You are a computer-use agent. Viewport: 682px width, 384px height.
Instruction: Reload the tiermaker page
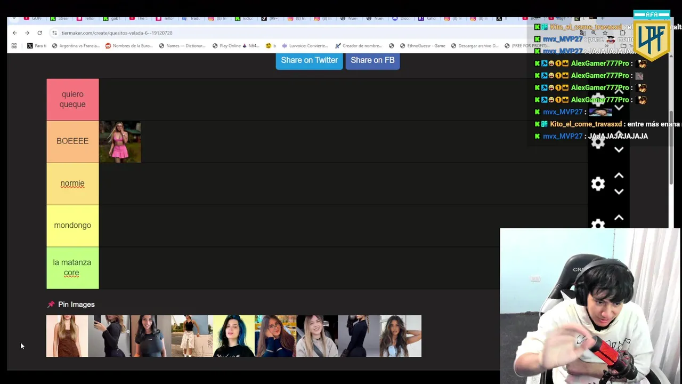39,33
